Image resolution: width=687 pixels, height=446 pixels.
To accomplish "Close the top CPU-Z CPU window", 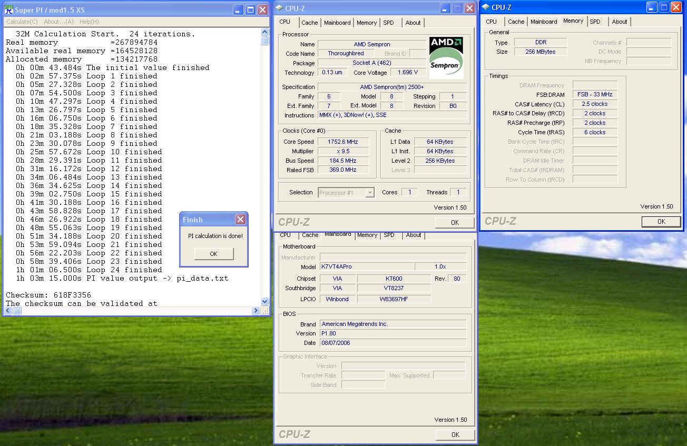I will pyautogui.click(x=469, y=8).
